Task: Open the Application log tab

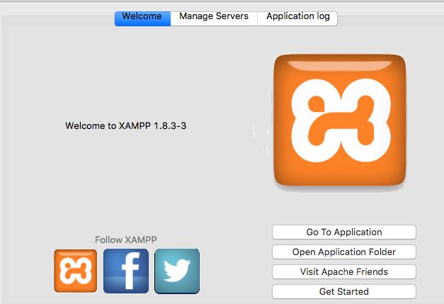Action: click(297, 18)
